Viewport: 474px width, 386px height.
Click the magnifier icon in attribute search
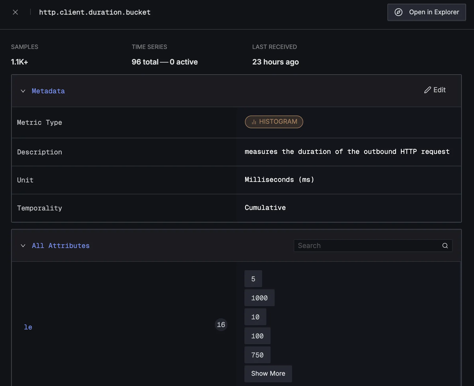[445, 246]
